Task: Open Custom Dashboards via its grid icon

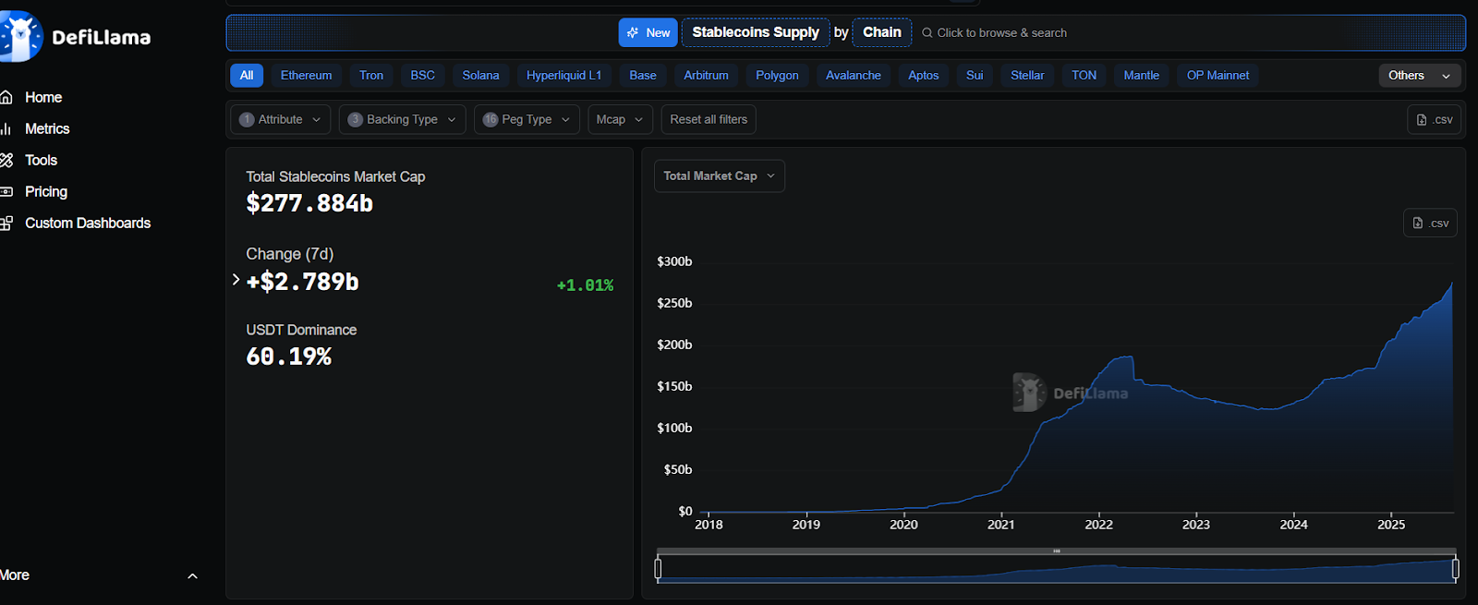Action: (x=6, y=223)
